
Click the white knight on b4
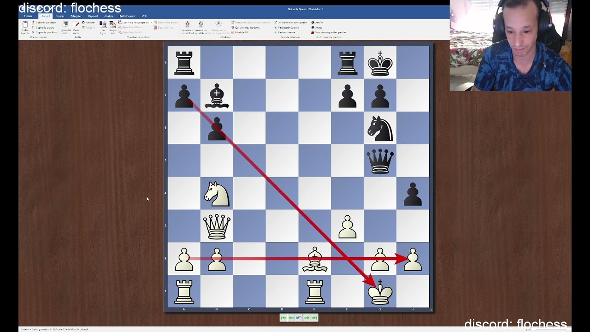(217, 193)
